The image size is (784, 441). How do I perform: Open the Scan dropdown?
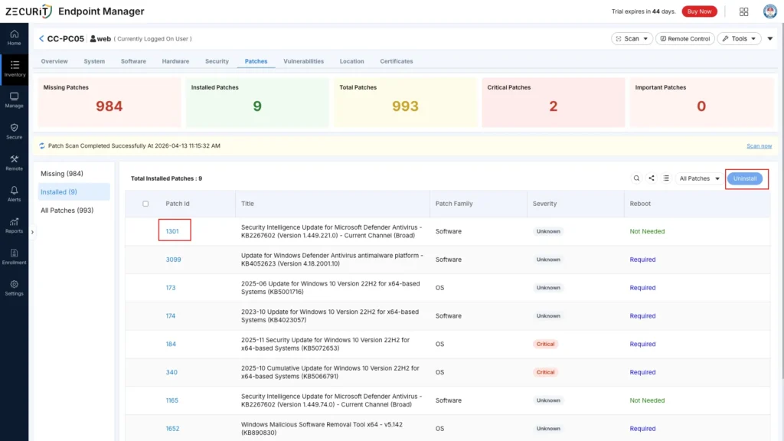pos(632,38)
